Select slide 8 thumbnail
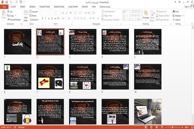194x129 pixels. [x=83, y=77]
